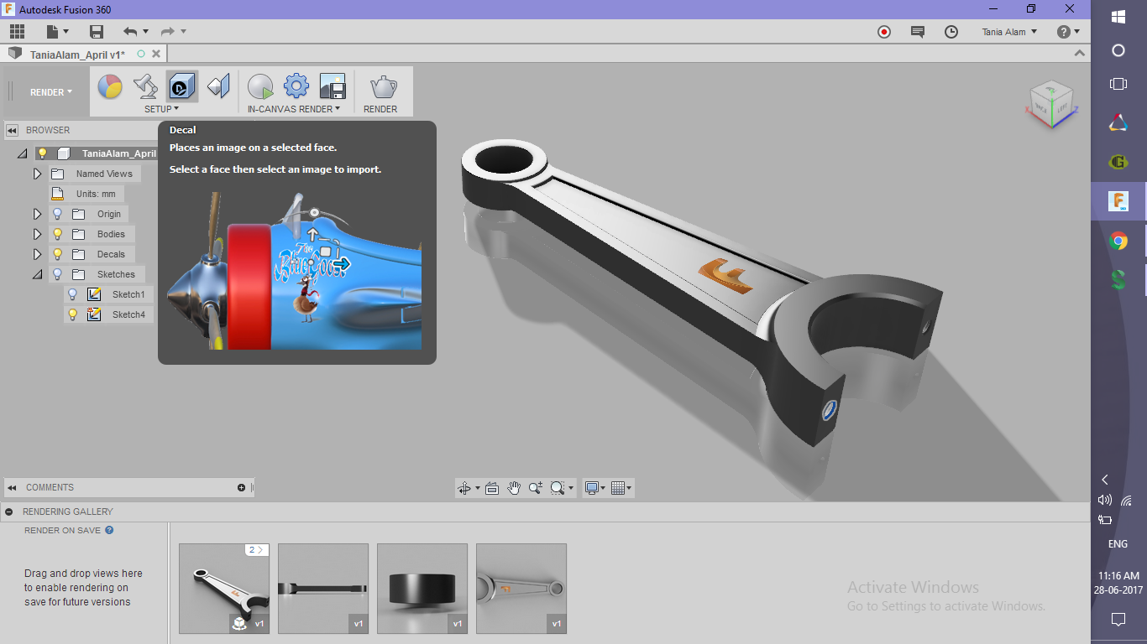Expand the Decals folder

(x=37, y=254)
